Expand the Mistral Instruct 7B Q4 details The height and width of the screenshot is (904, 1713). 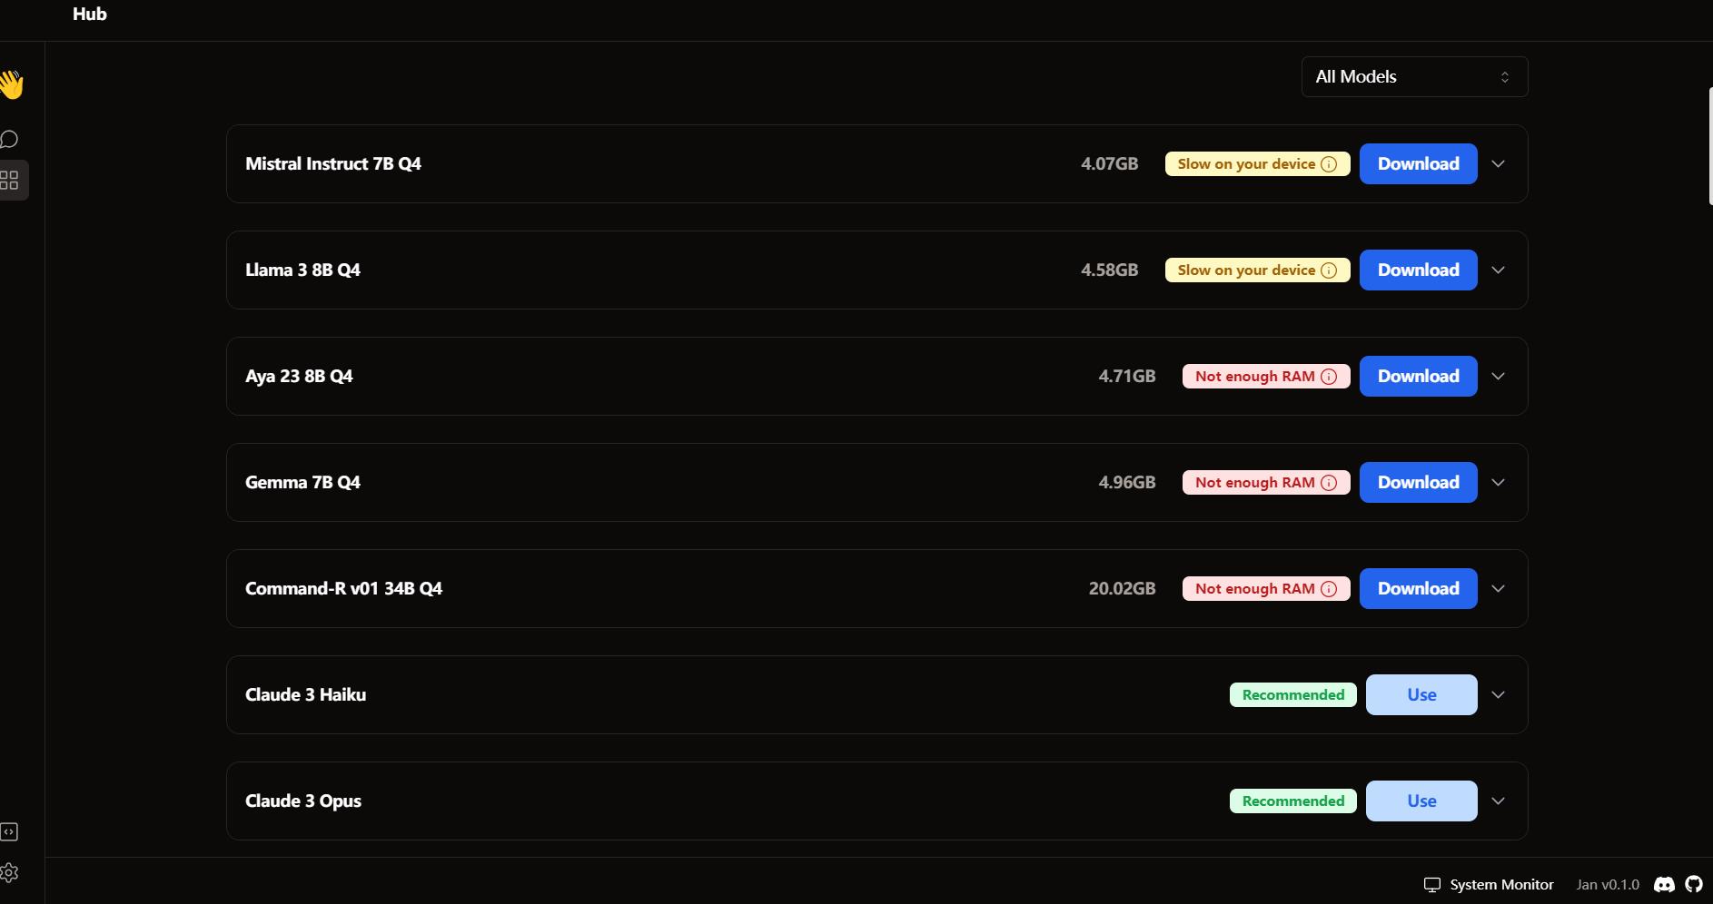coord(1499,164)
